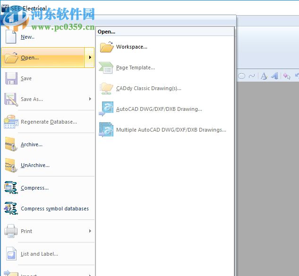Click the List and Label icon

pos(11,253)
